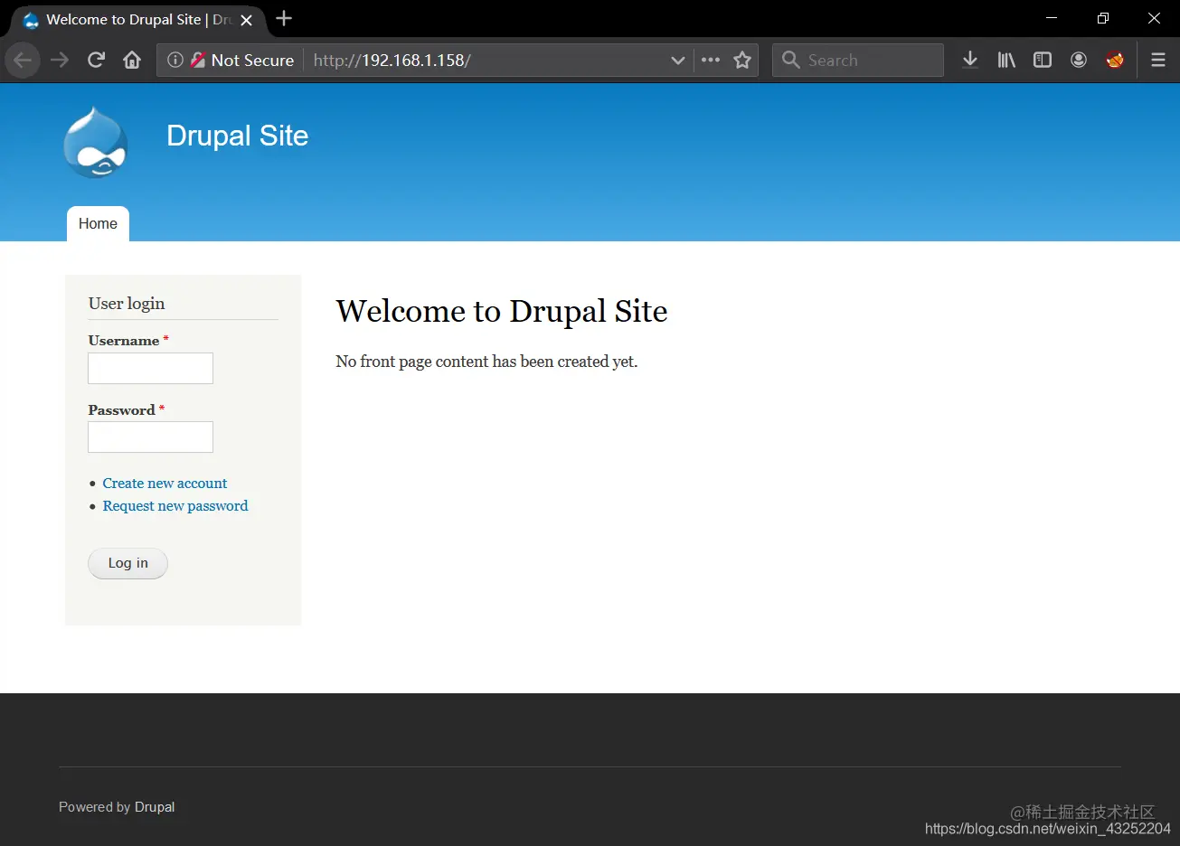Click the fox extension icon in toolbar

coord(1115,60)
